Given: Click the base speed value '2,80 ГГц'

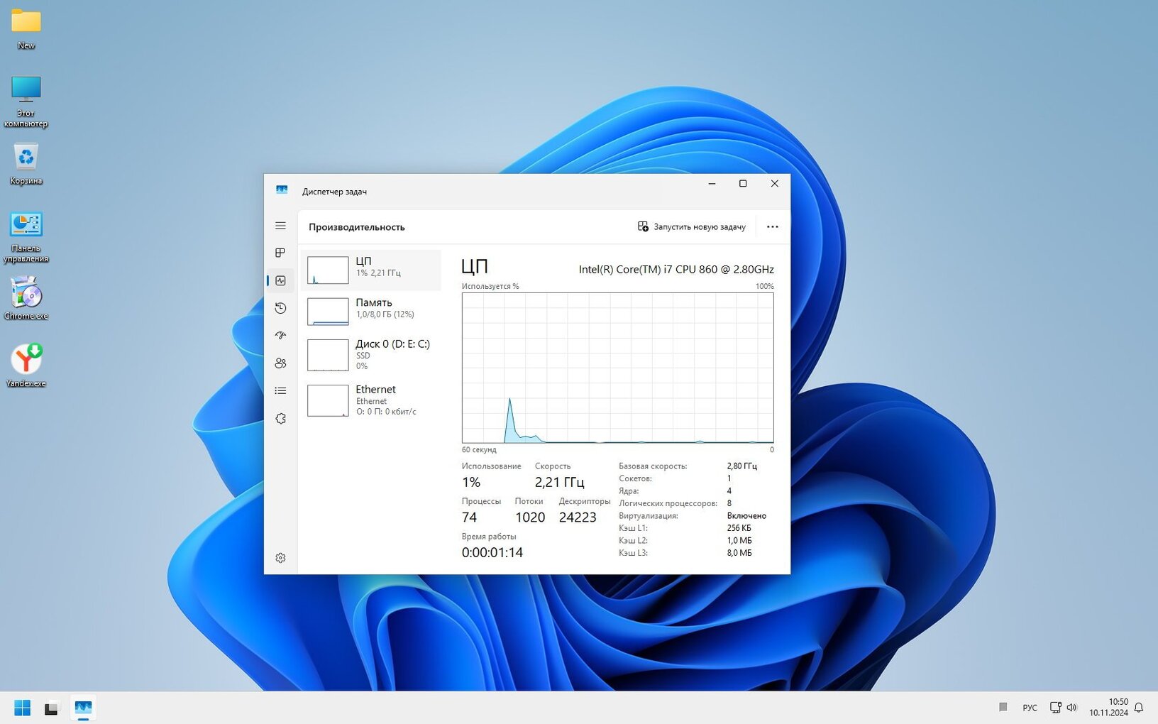Looking at the screenshot, I should 741,466.
